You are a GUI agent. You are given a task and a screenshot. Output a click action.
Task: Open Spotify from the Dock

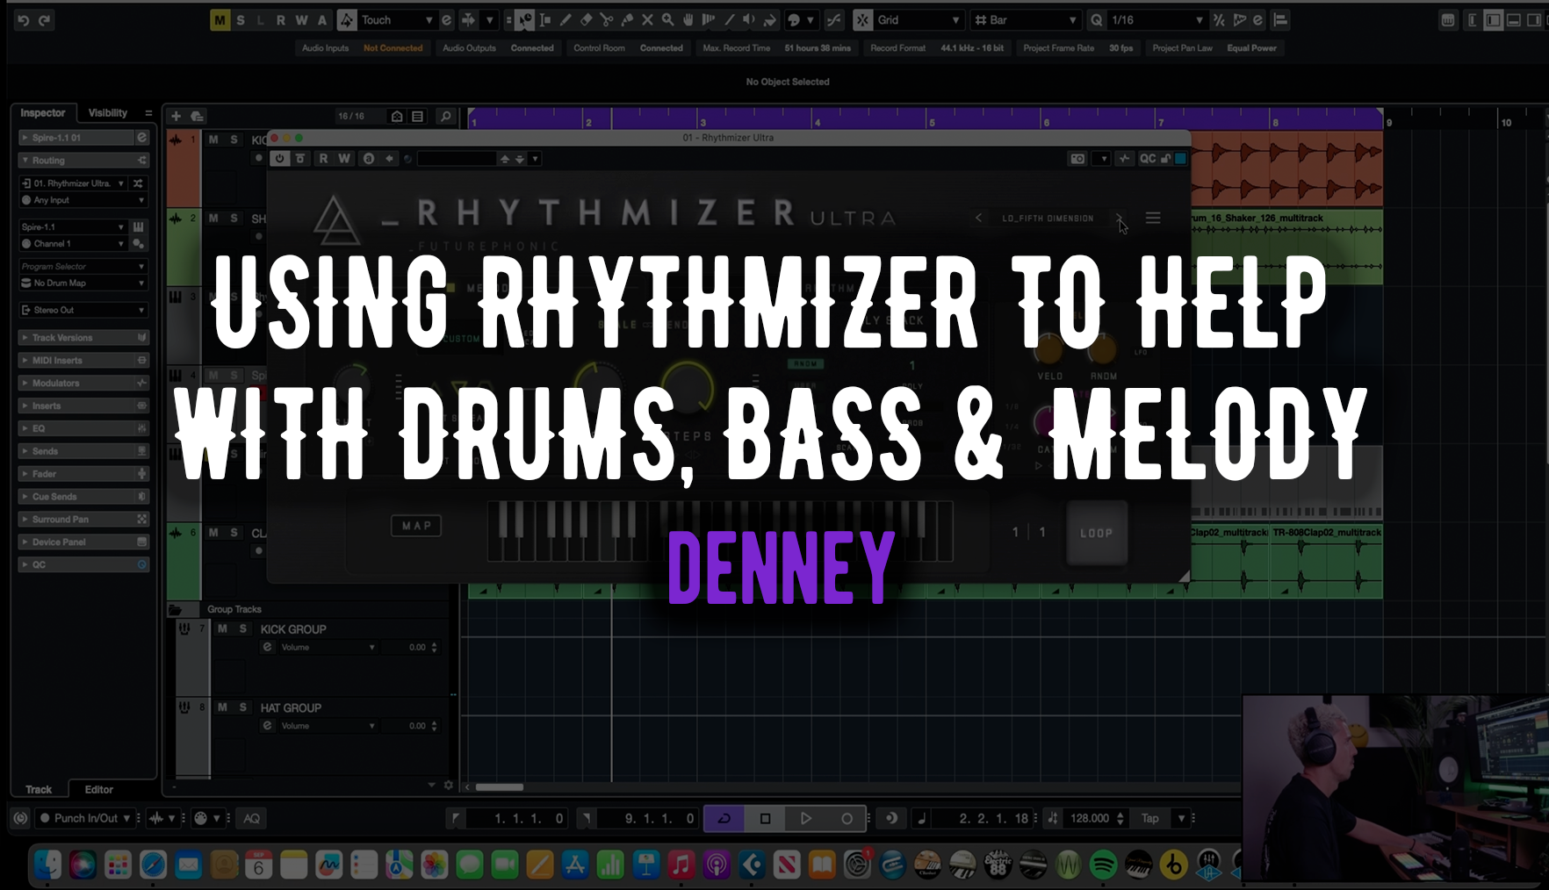tap(1105, 865)
